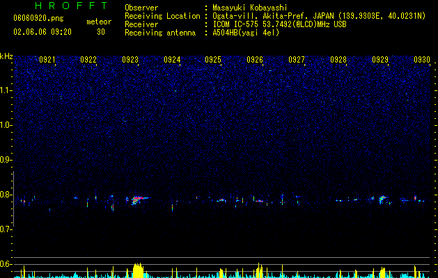Select the A504HB(yagi 4el) antenna text
Viewport: 438px width, 278px height.
(246, 33)
